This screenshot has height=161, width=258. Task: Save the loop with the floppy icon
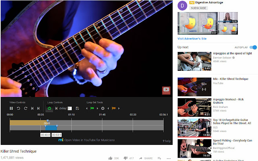77,108
